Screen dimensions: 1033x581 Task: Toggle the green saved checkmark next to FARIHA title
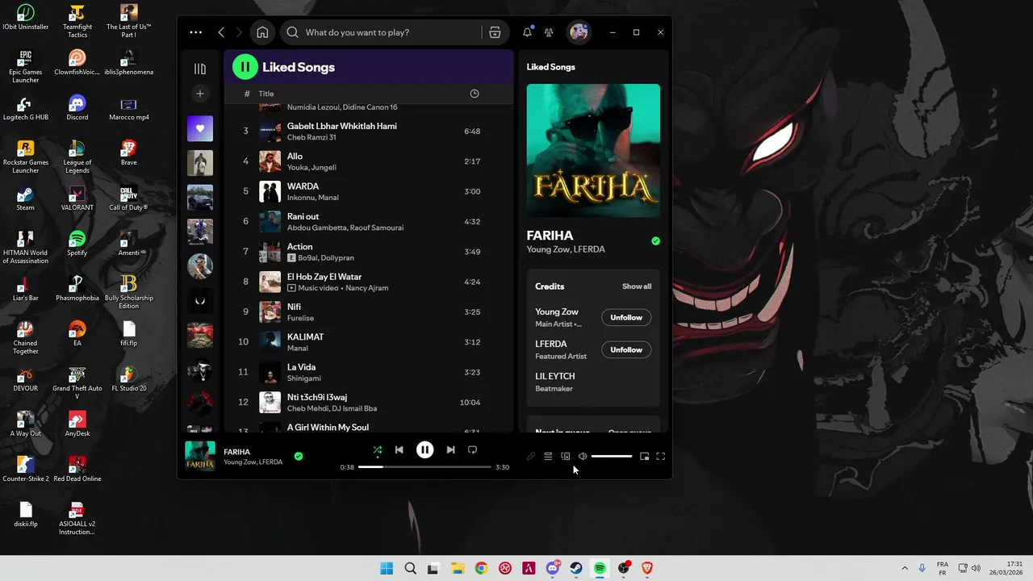pyautogui.click(x=655, y=241)
